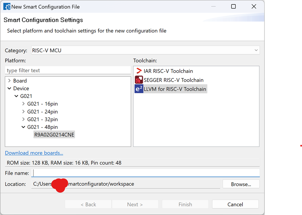Click the Cancel button
Screen dimensions: 302x215
[235, 204]
